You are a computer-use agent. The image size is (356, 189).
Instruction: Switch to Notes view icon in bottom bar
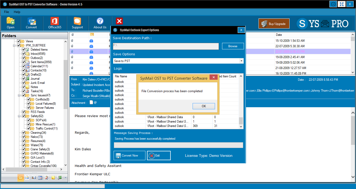[53, 178]
